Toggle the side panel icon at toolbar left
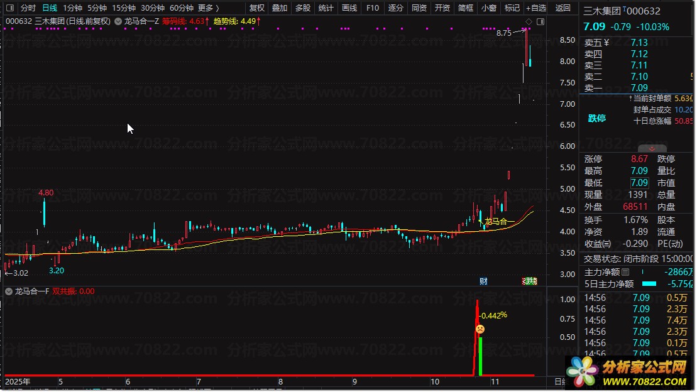This screenshot has height=392, width=697. click(x=10, y=8)
